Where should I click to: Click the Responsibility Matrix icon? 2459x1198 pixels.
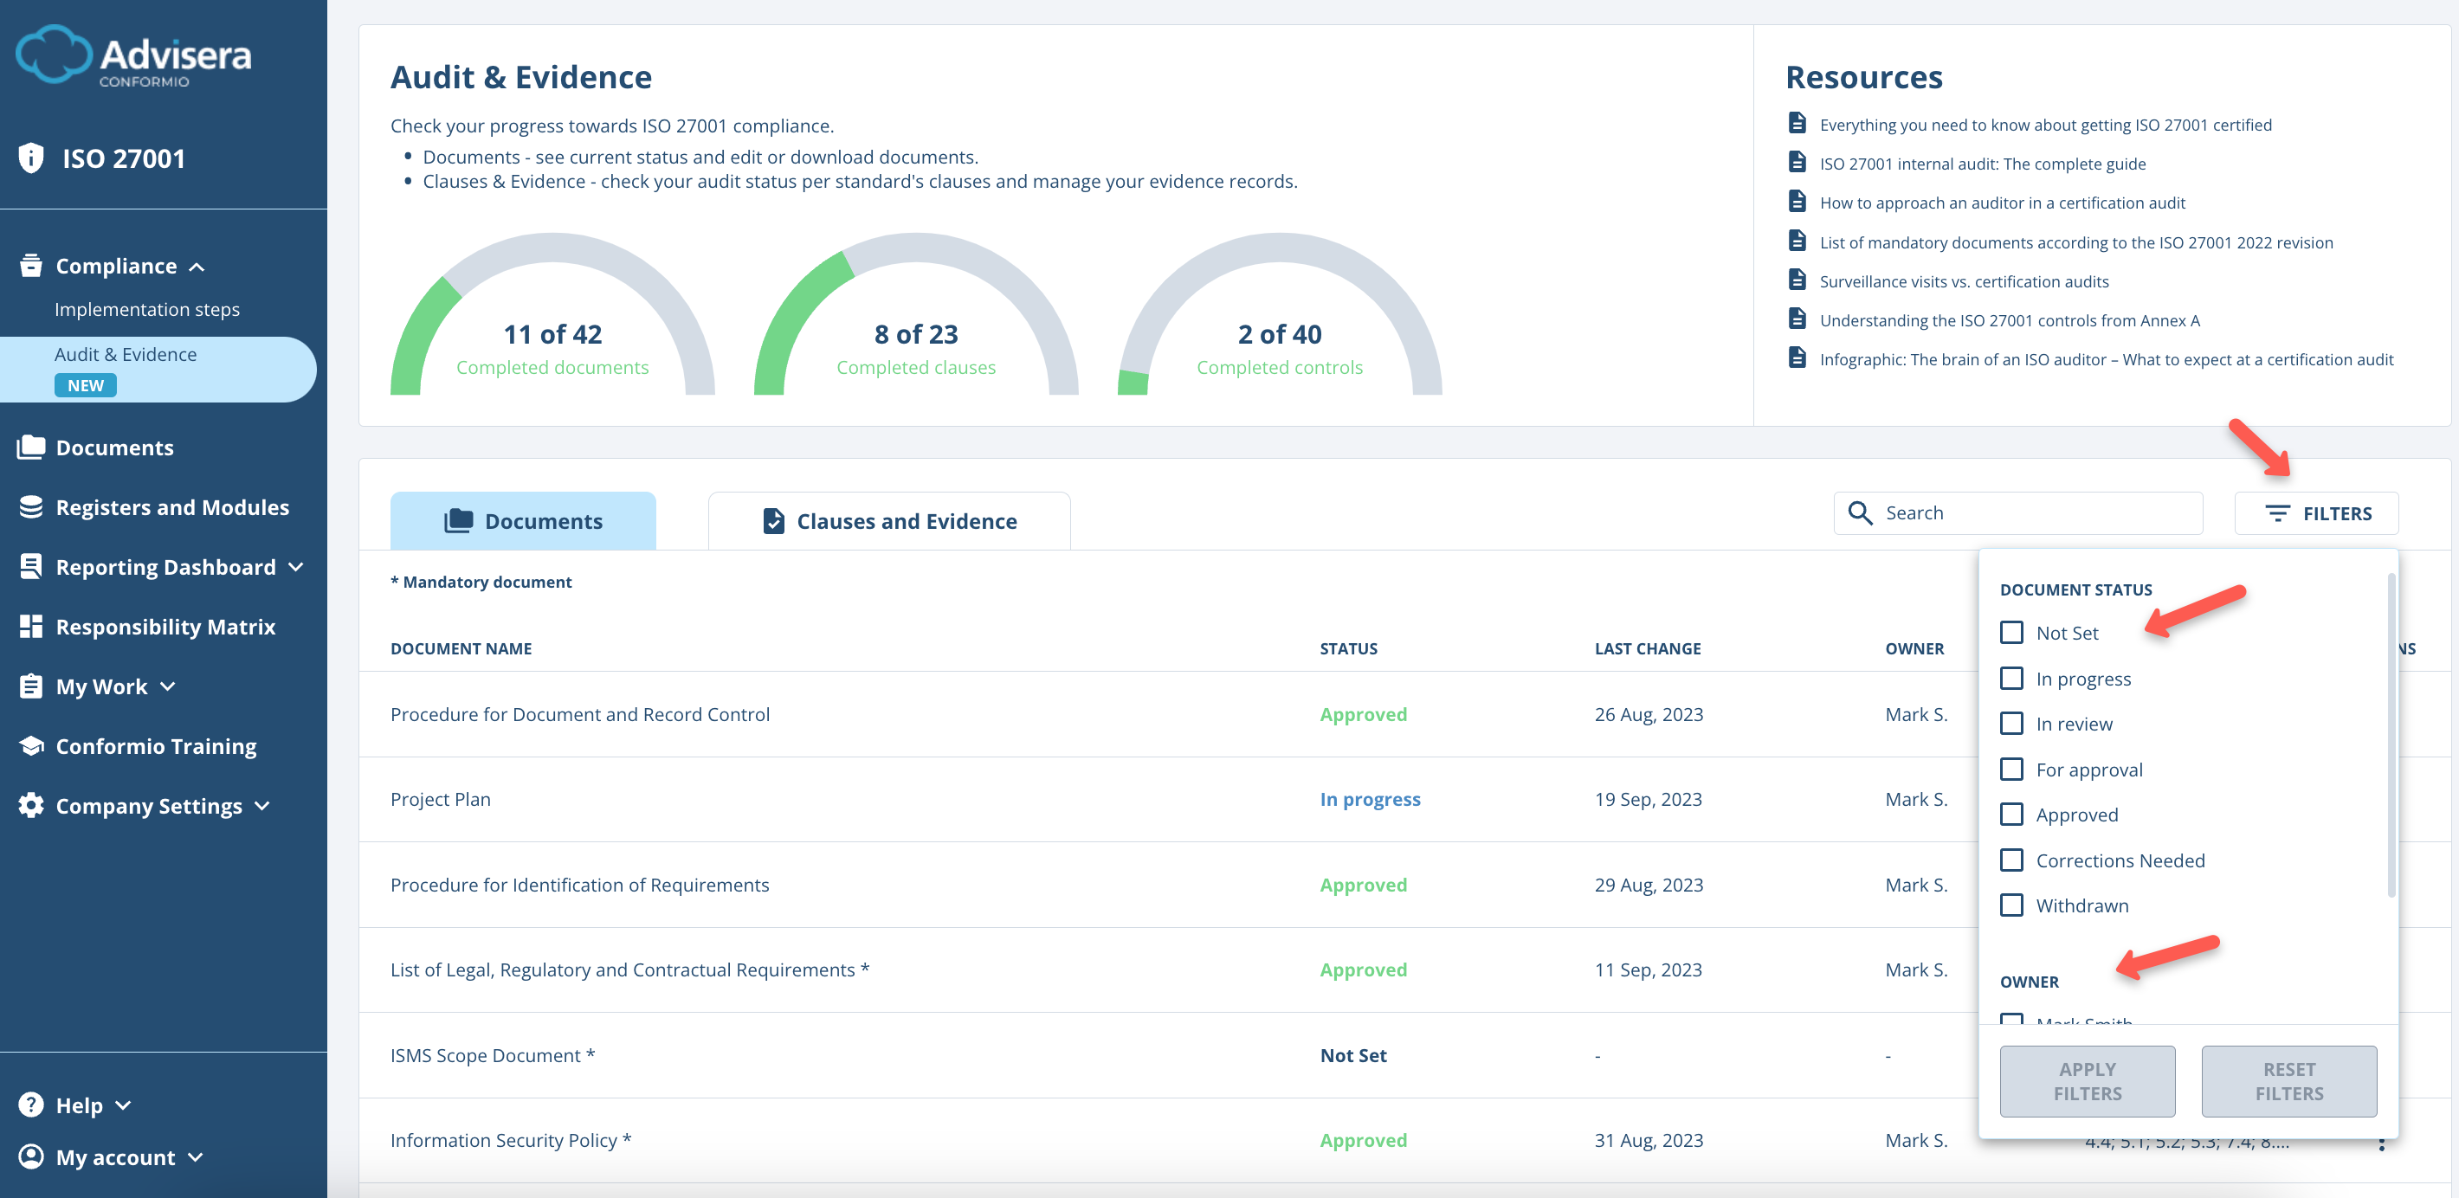(29, 626)
